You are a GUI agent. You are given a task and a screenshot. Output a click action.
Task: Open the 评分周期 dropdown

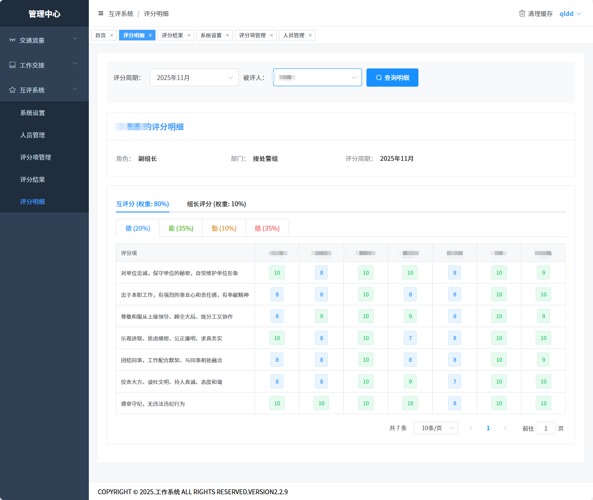click(194, 77)
